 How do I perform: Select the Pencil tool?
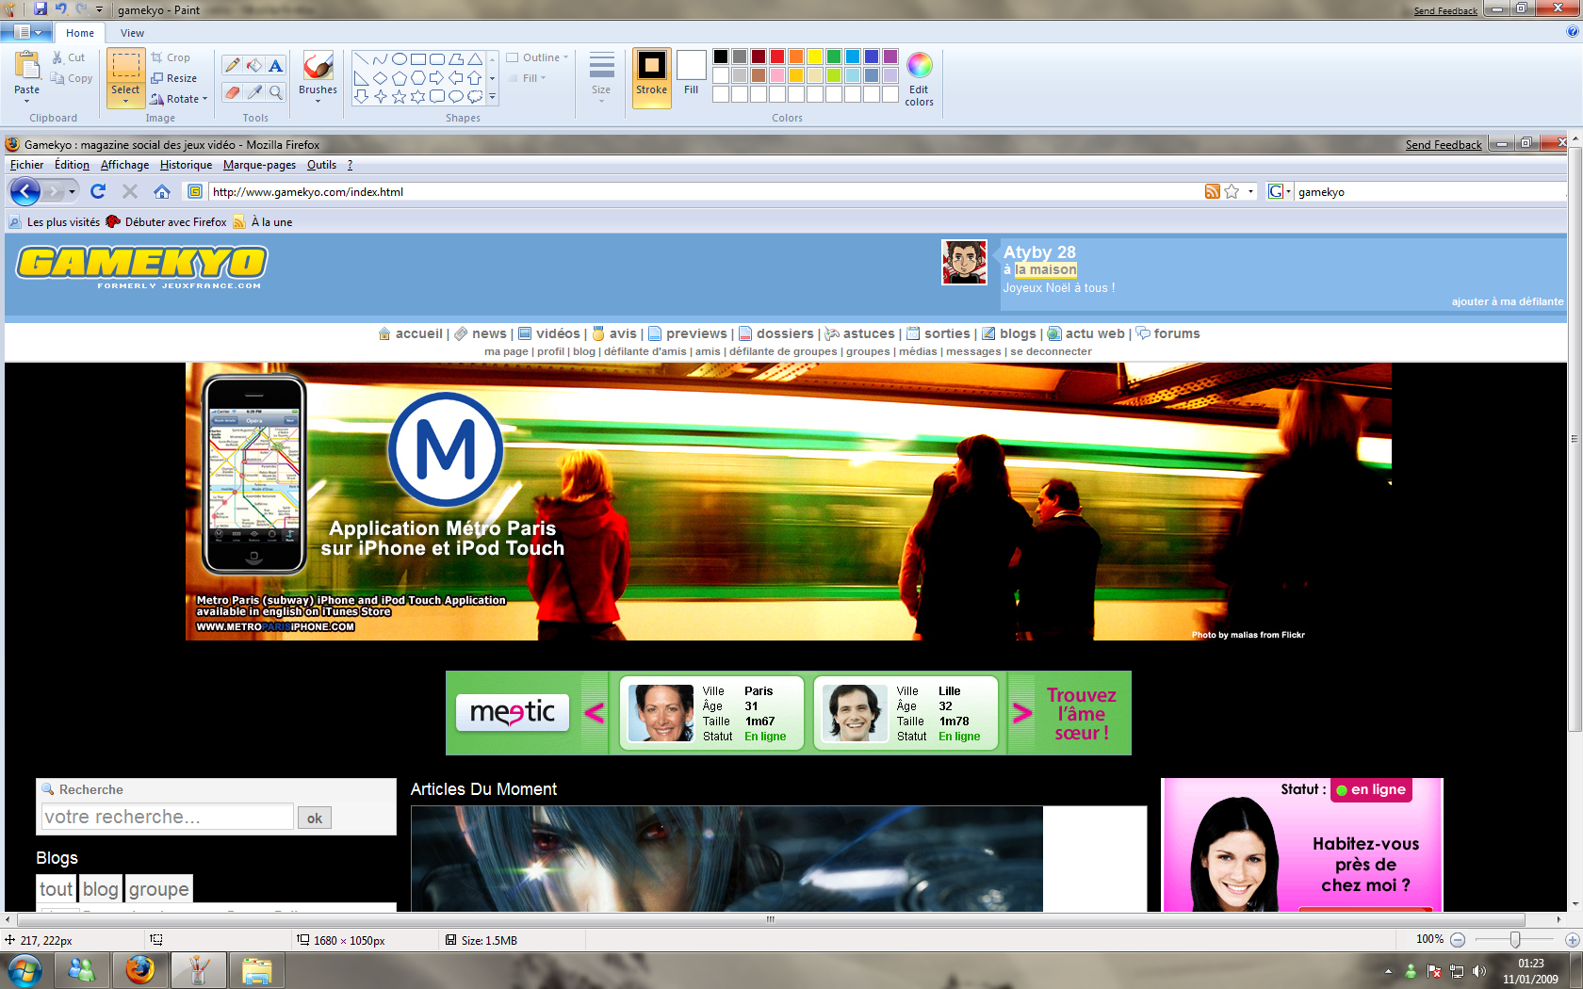232,65
